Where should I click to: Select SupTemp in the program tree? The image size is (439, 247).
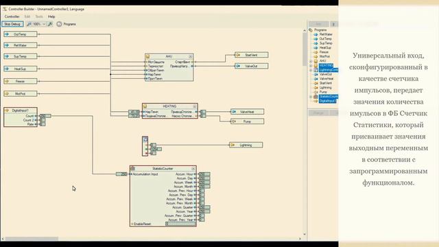click(x=326, y=43)
